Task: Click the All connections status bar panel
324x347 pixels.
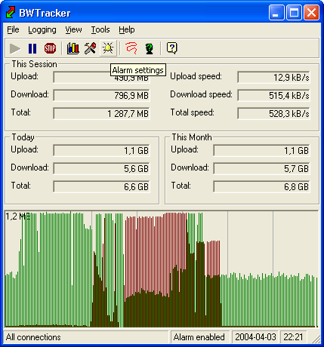Action: pyautogui.click(x=86, y=337)
